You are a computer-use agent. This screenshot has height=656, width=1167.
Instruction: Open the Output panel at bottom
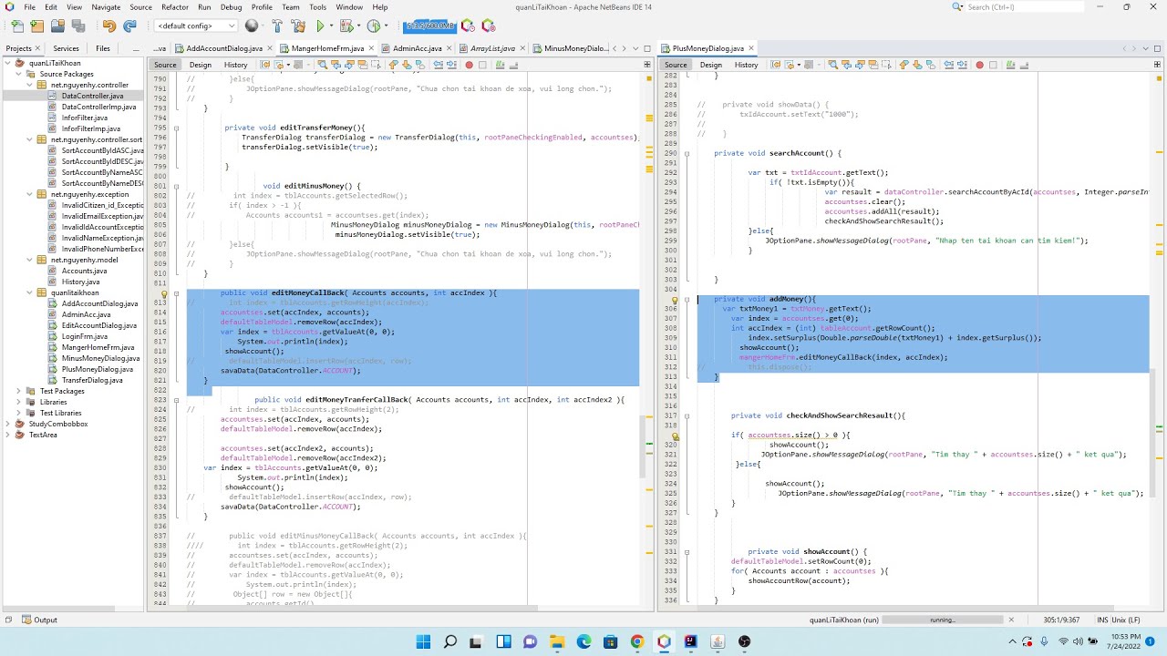point(39,620)
